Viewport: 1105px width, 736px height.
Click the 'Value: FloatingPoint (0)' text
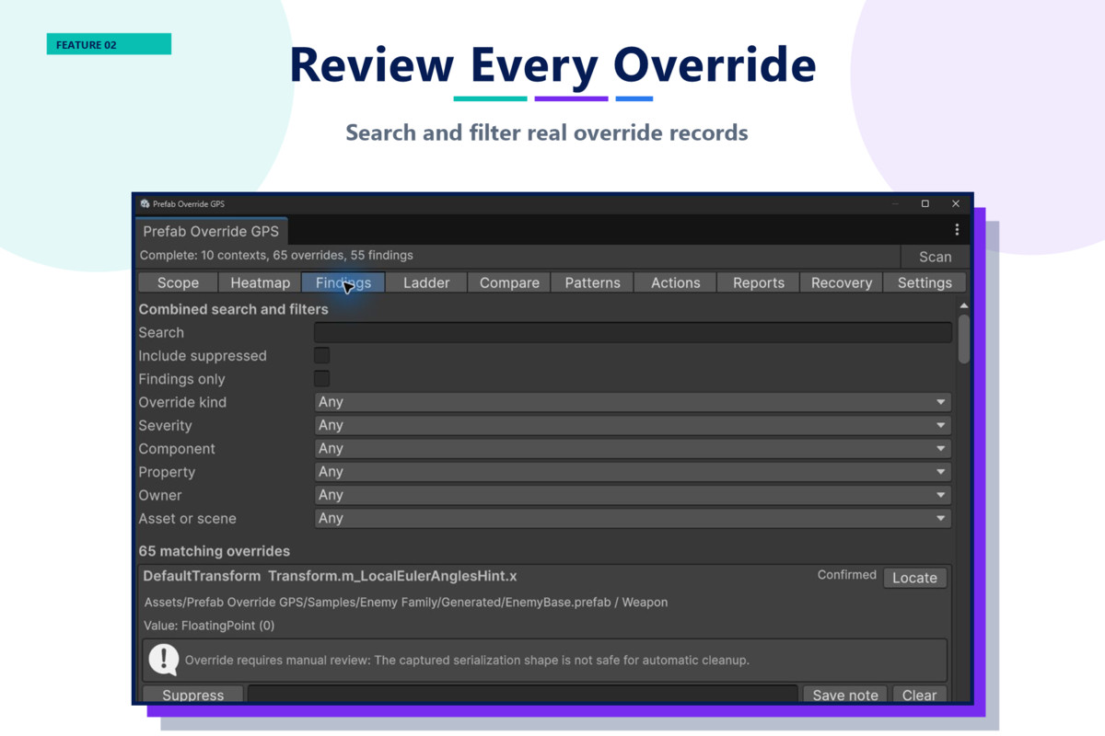coord(209,626)
